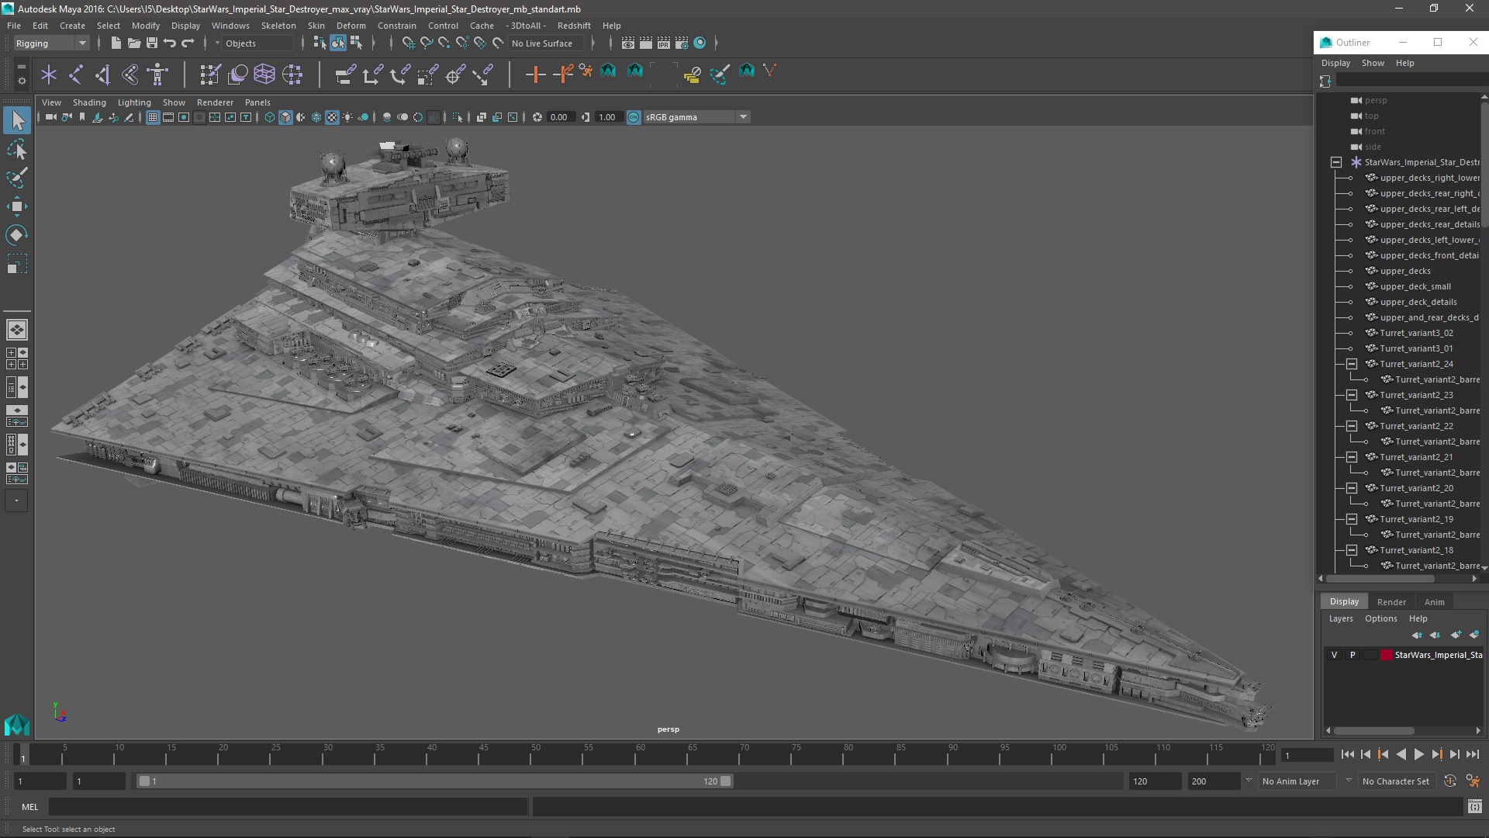1489x838 pixels.
Task: Open the Skeleton menu
Action: [278, 26]
